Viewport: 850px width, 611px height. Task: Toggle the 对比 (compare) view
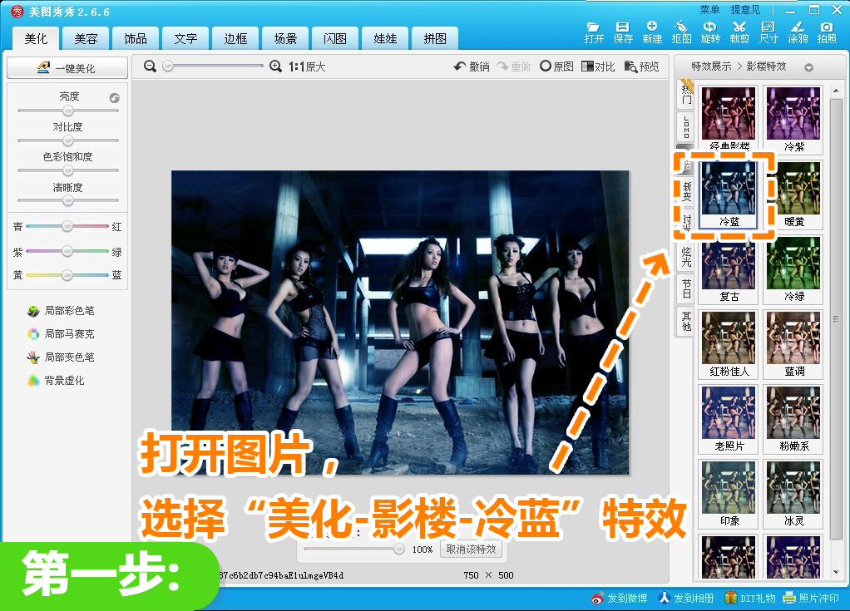pos(598,67)
